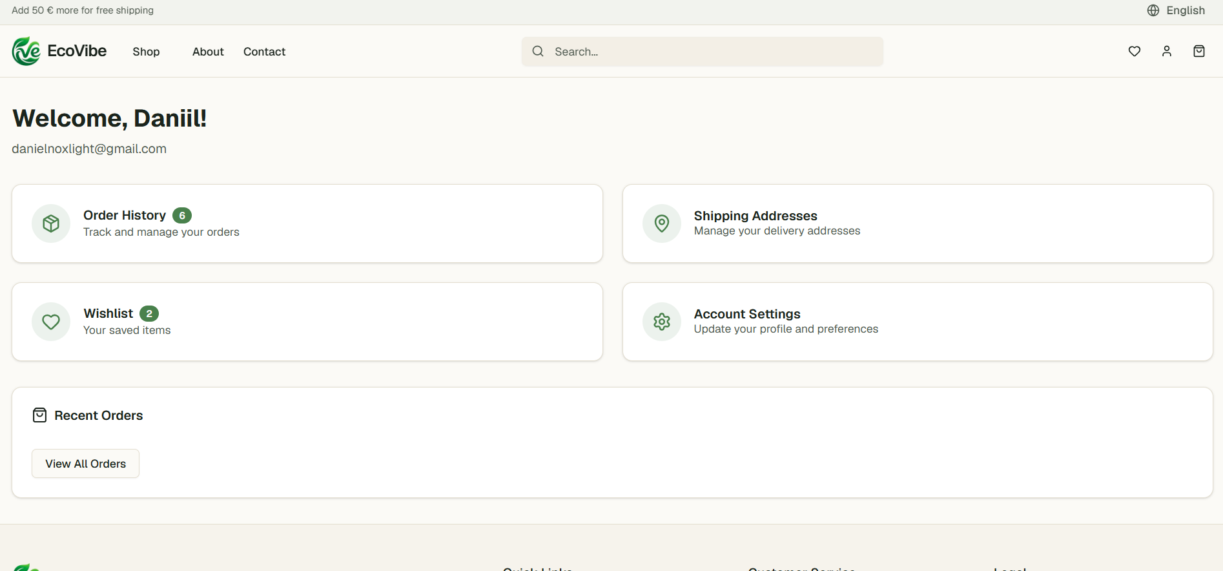Click the Account Settings gear icon
This screenshot has width=1223, height=571.
tap(662, 322)
